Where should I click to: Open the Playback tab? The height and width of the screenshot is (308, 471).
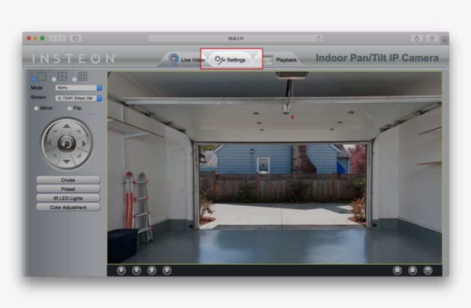pos(280,60)
